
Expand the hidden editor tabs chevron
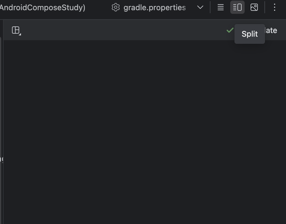point(200,8)
